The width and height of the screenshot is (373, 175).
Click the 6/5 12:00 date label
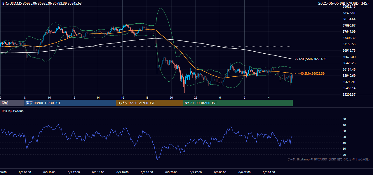point(74,172)
